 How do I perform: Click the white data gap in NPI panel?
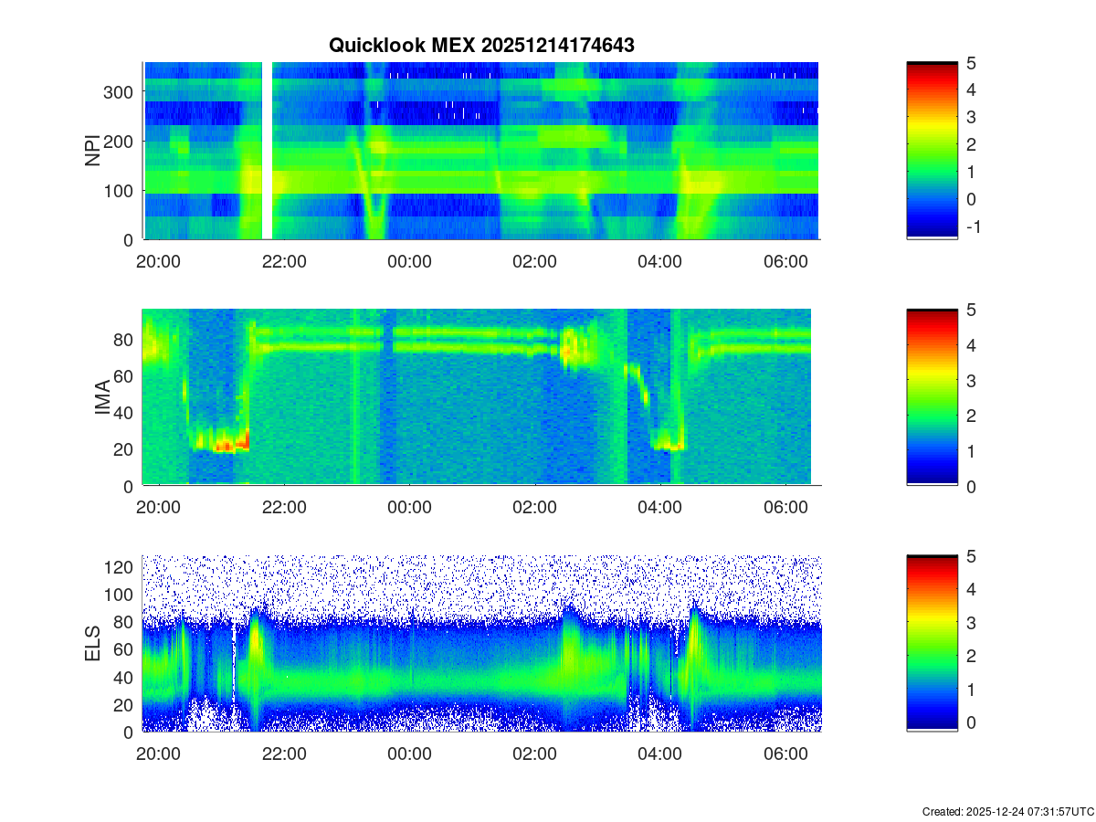click(x=268, y=151)
